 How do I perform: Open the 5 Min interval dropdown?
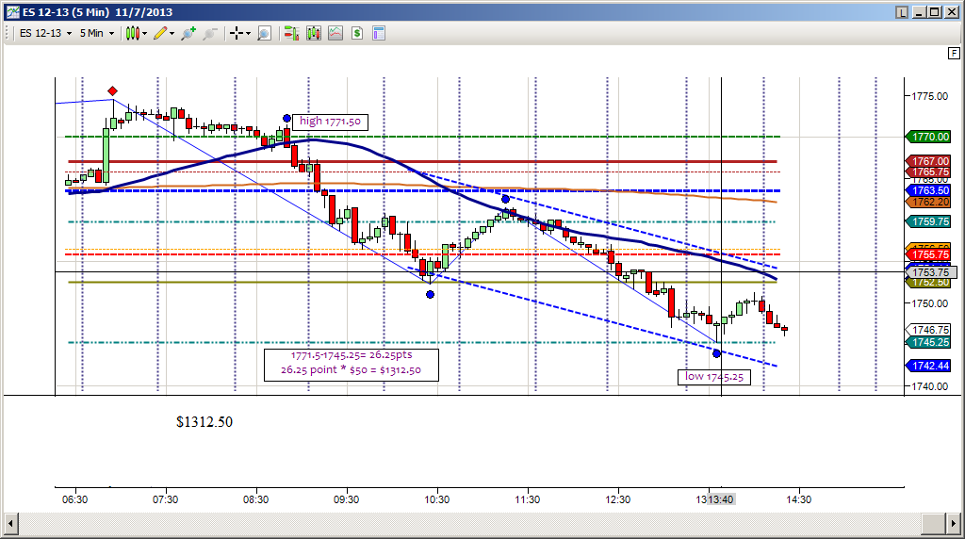point(97,33)
